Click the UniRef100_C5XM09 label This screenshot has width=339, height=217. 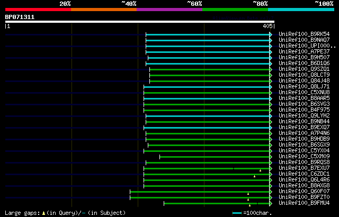pyautogui.click(x=304, y=157)
